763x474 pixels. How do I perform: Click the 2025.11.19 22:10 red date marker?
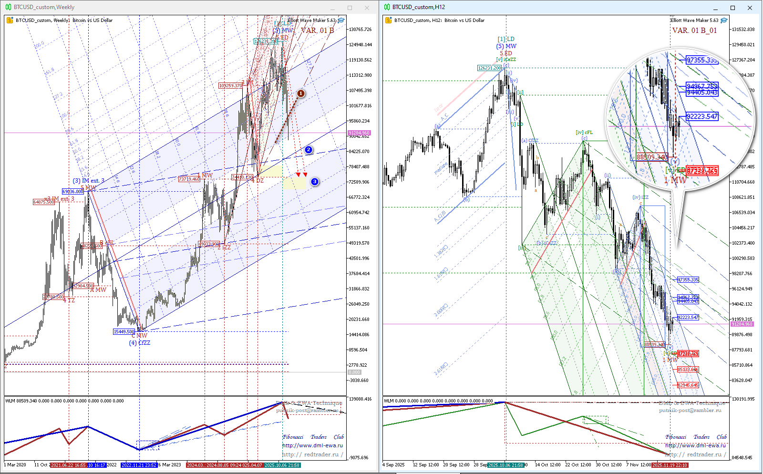point(670,465)
